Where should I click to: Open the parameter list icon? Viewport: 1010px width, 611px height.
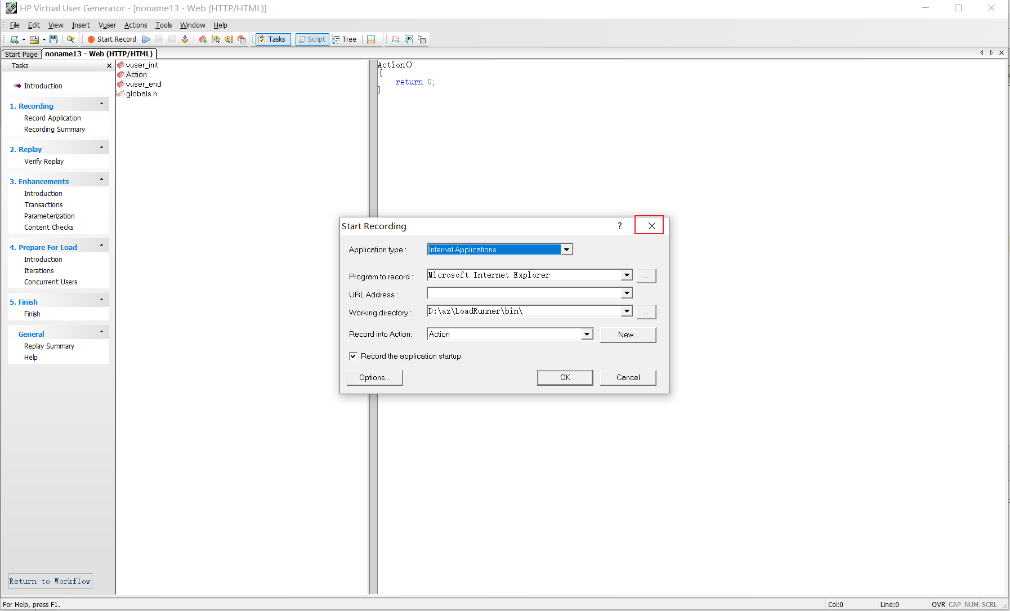coord(409,39)
